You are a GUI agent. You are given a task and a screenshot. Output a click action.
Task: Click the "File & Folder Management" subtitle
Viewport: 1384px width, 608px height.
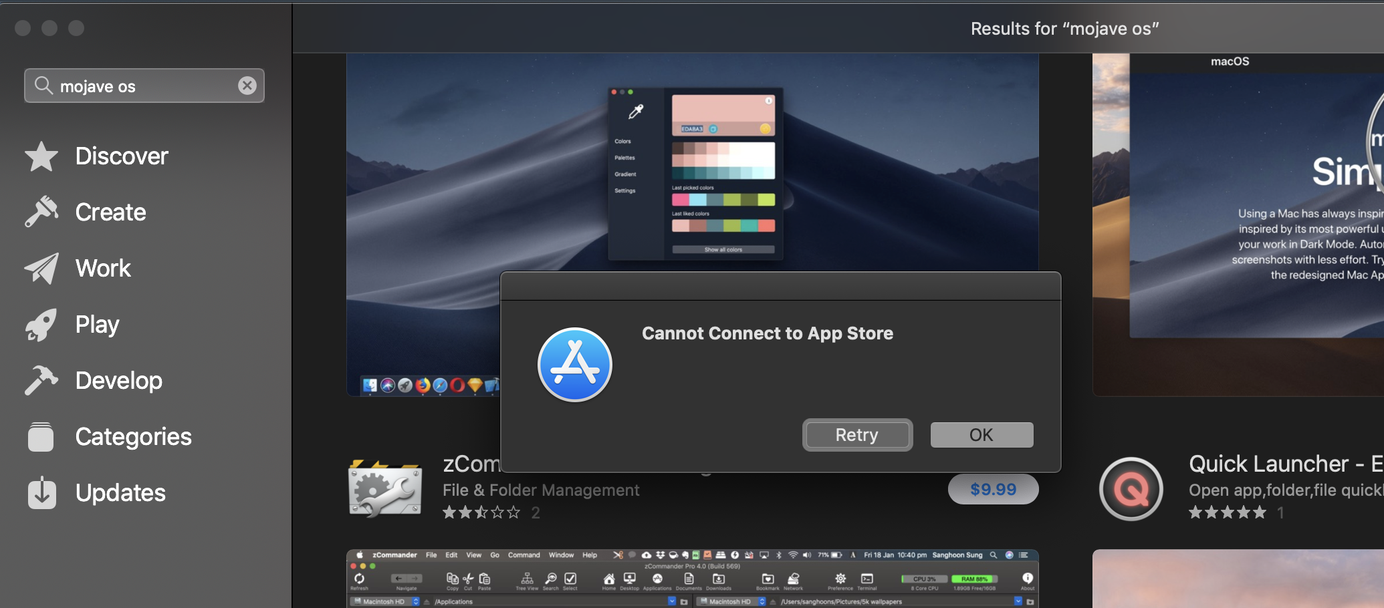point(541,490)
